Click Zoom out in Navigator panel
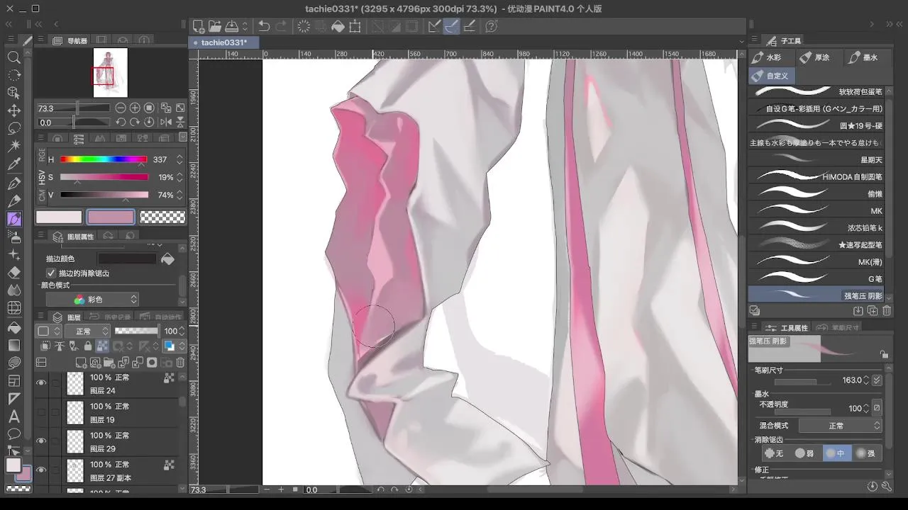This screenshot has width=908, height=510. pyautogui.click(x=121, y=108)
